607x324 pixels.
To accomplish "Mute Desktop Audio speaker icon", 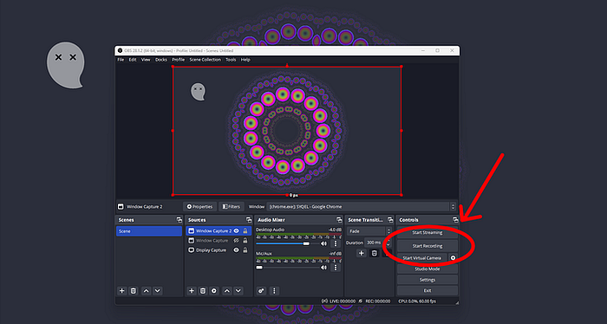I will pyautogui.click(x=323, y=243).
